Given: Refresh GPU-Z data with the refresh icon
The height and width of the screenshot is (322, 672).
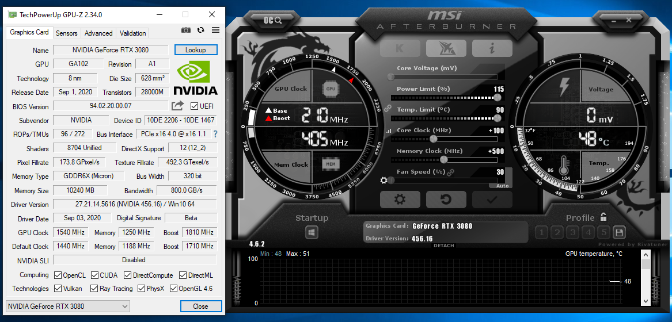Looking at the screenshot, I should pyautogui.click(x=200, y=30).
